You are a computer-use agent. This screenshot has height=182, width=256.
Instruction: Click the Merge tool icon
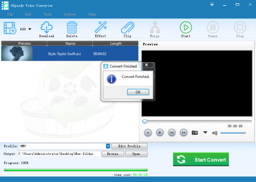155,29
